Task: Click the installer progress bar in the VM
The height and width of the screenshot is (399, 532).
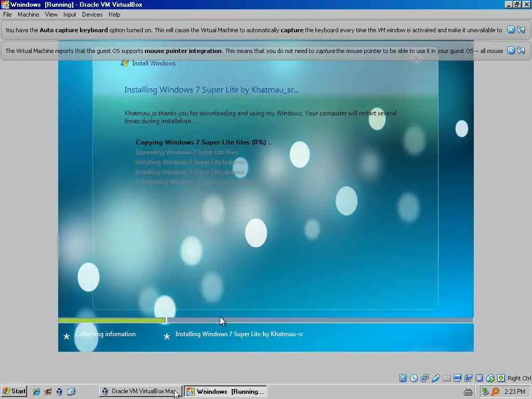Action: [265, 320]
